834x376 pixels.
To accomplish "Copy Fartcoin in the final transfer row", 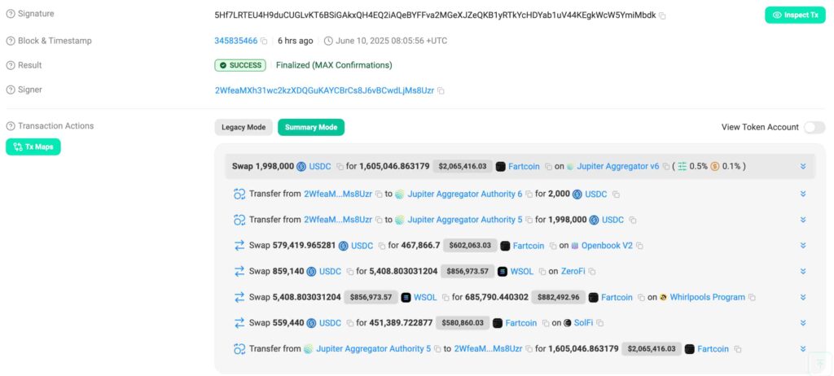I will click(x=738, y=349).
